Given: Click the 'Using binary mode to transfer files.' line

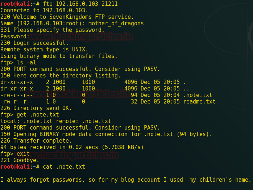Looking at the screenshot, I should pos(59,56).
